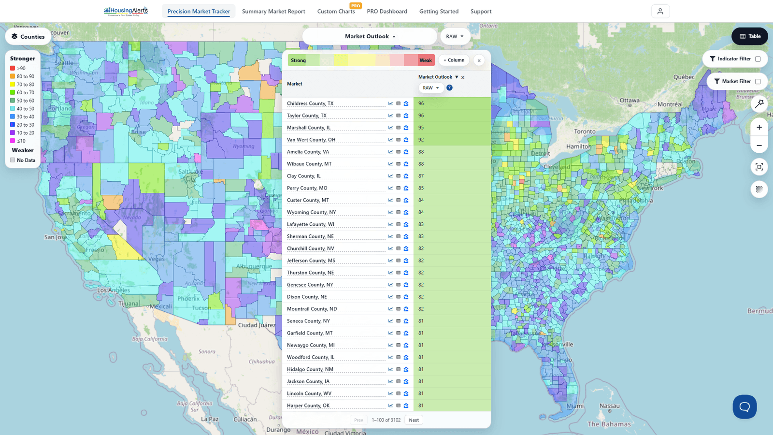Remove the Market Outlook column
The height and width of the screenshot is (435, 773).
coord(463,77)
